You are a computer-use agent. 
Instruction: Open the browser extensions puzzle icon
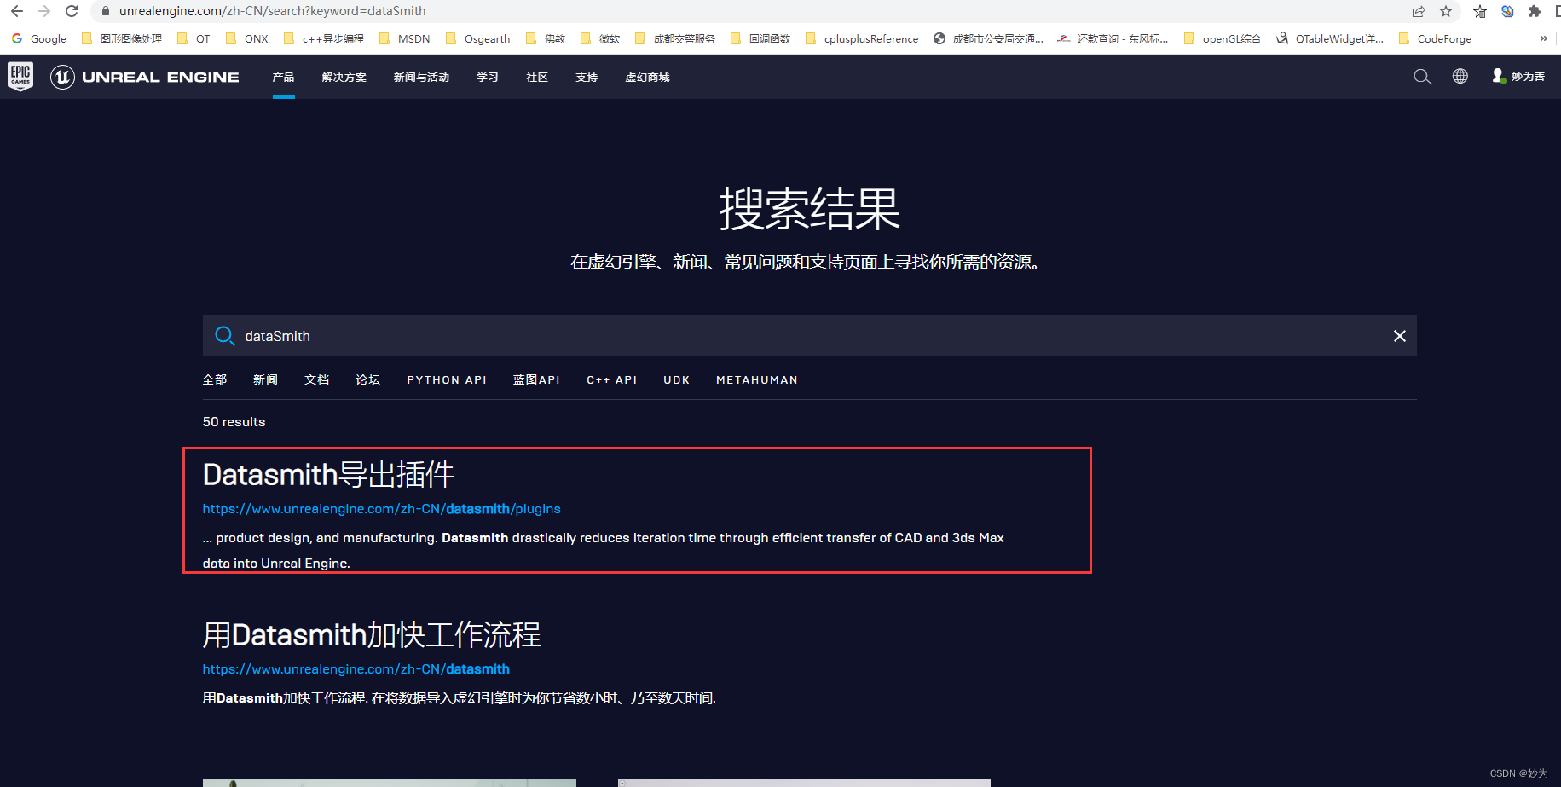tap(1535, 11)
